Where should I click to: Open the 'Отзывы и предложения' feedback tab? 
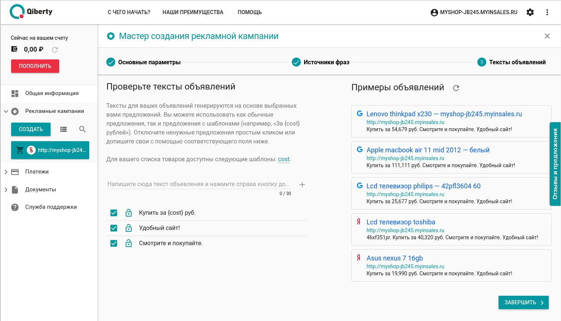point(555,164)
